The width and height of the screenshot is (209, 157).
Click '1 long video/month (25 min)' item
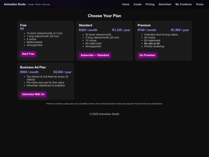[43, 36]
